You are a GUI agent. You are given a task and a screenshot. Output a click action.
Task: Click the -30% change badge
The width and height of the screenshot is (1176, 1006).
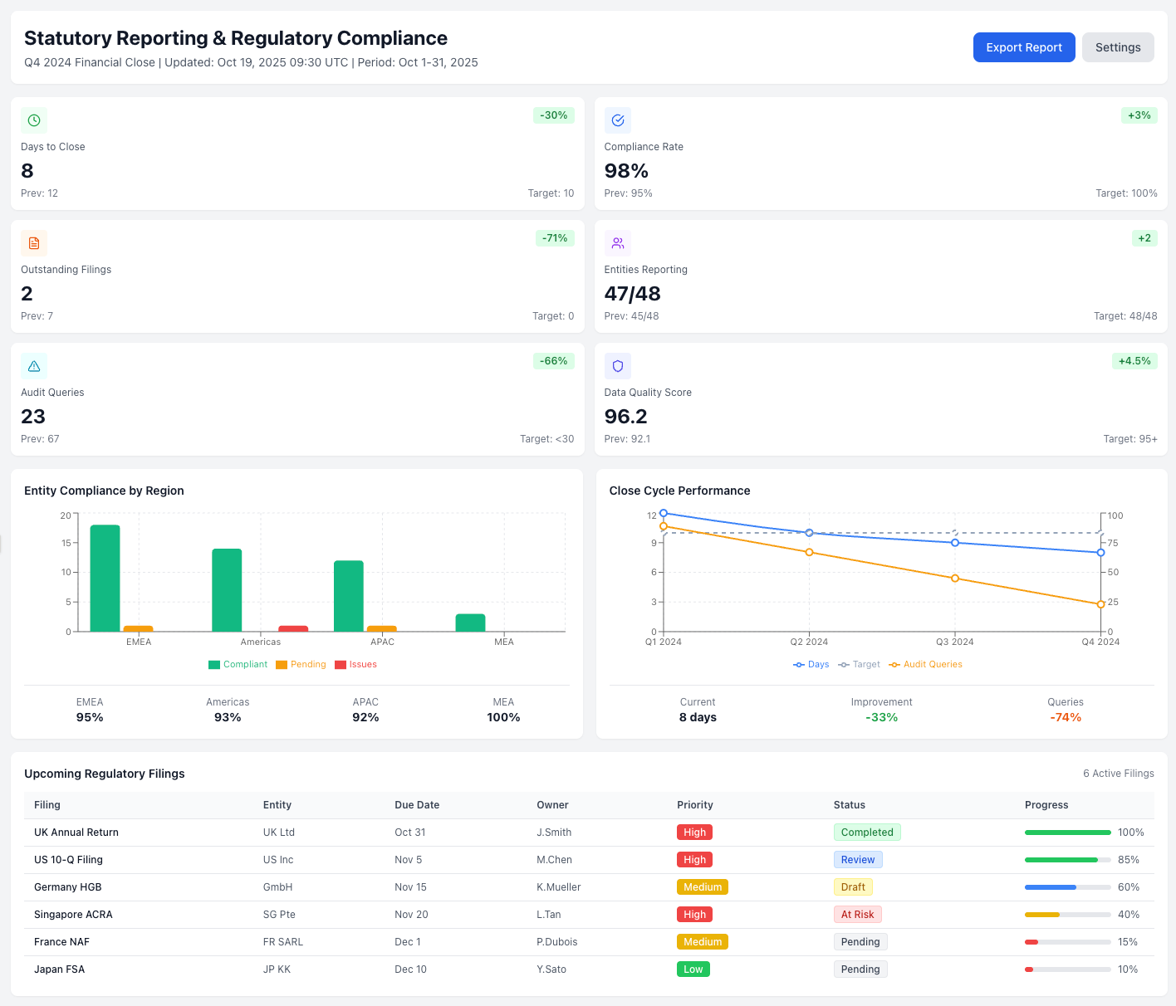pyautogui.click(x=554, y=115)
